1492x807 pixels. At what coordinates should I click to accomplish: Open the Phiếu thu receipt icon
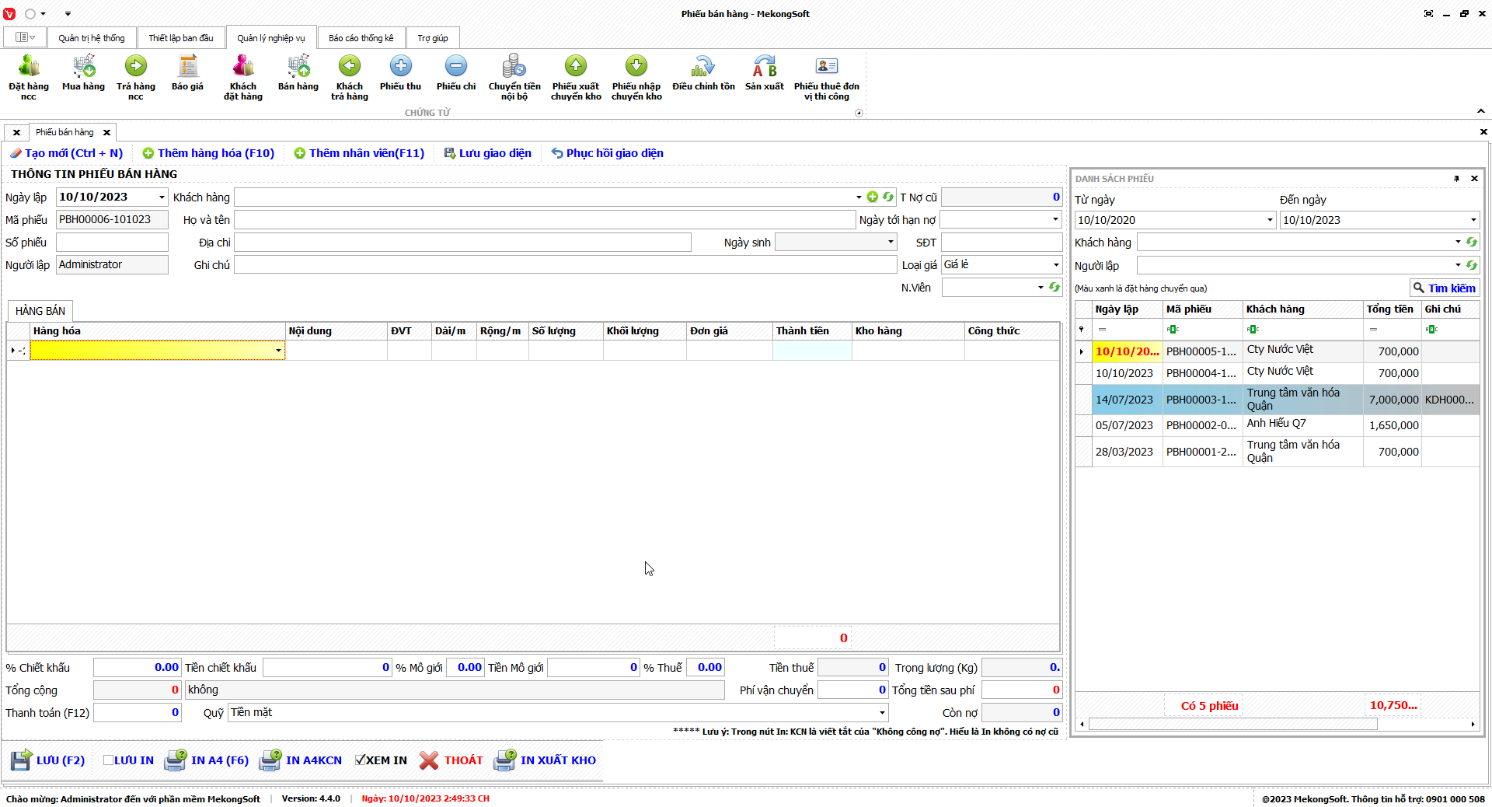click(400, 68)
